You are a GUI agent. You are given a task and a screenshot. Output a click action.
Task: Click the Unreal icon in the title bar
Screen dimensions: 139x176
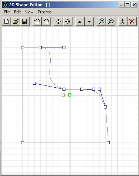(x=5, y=5)
